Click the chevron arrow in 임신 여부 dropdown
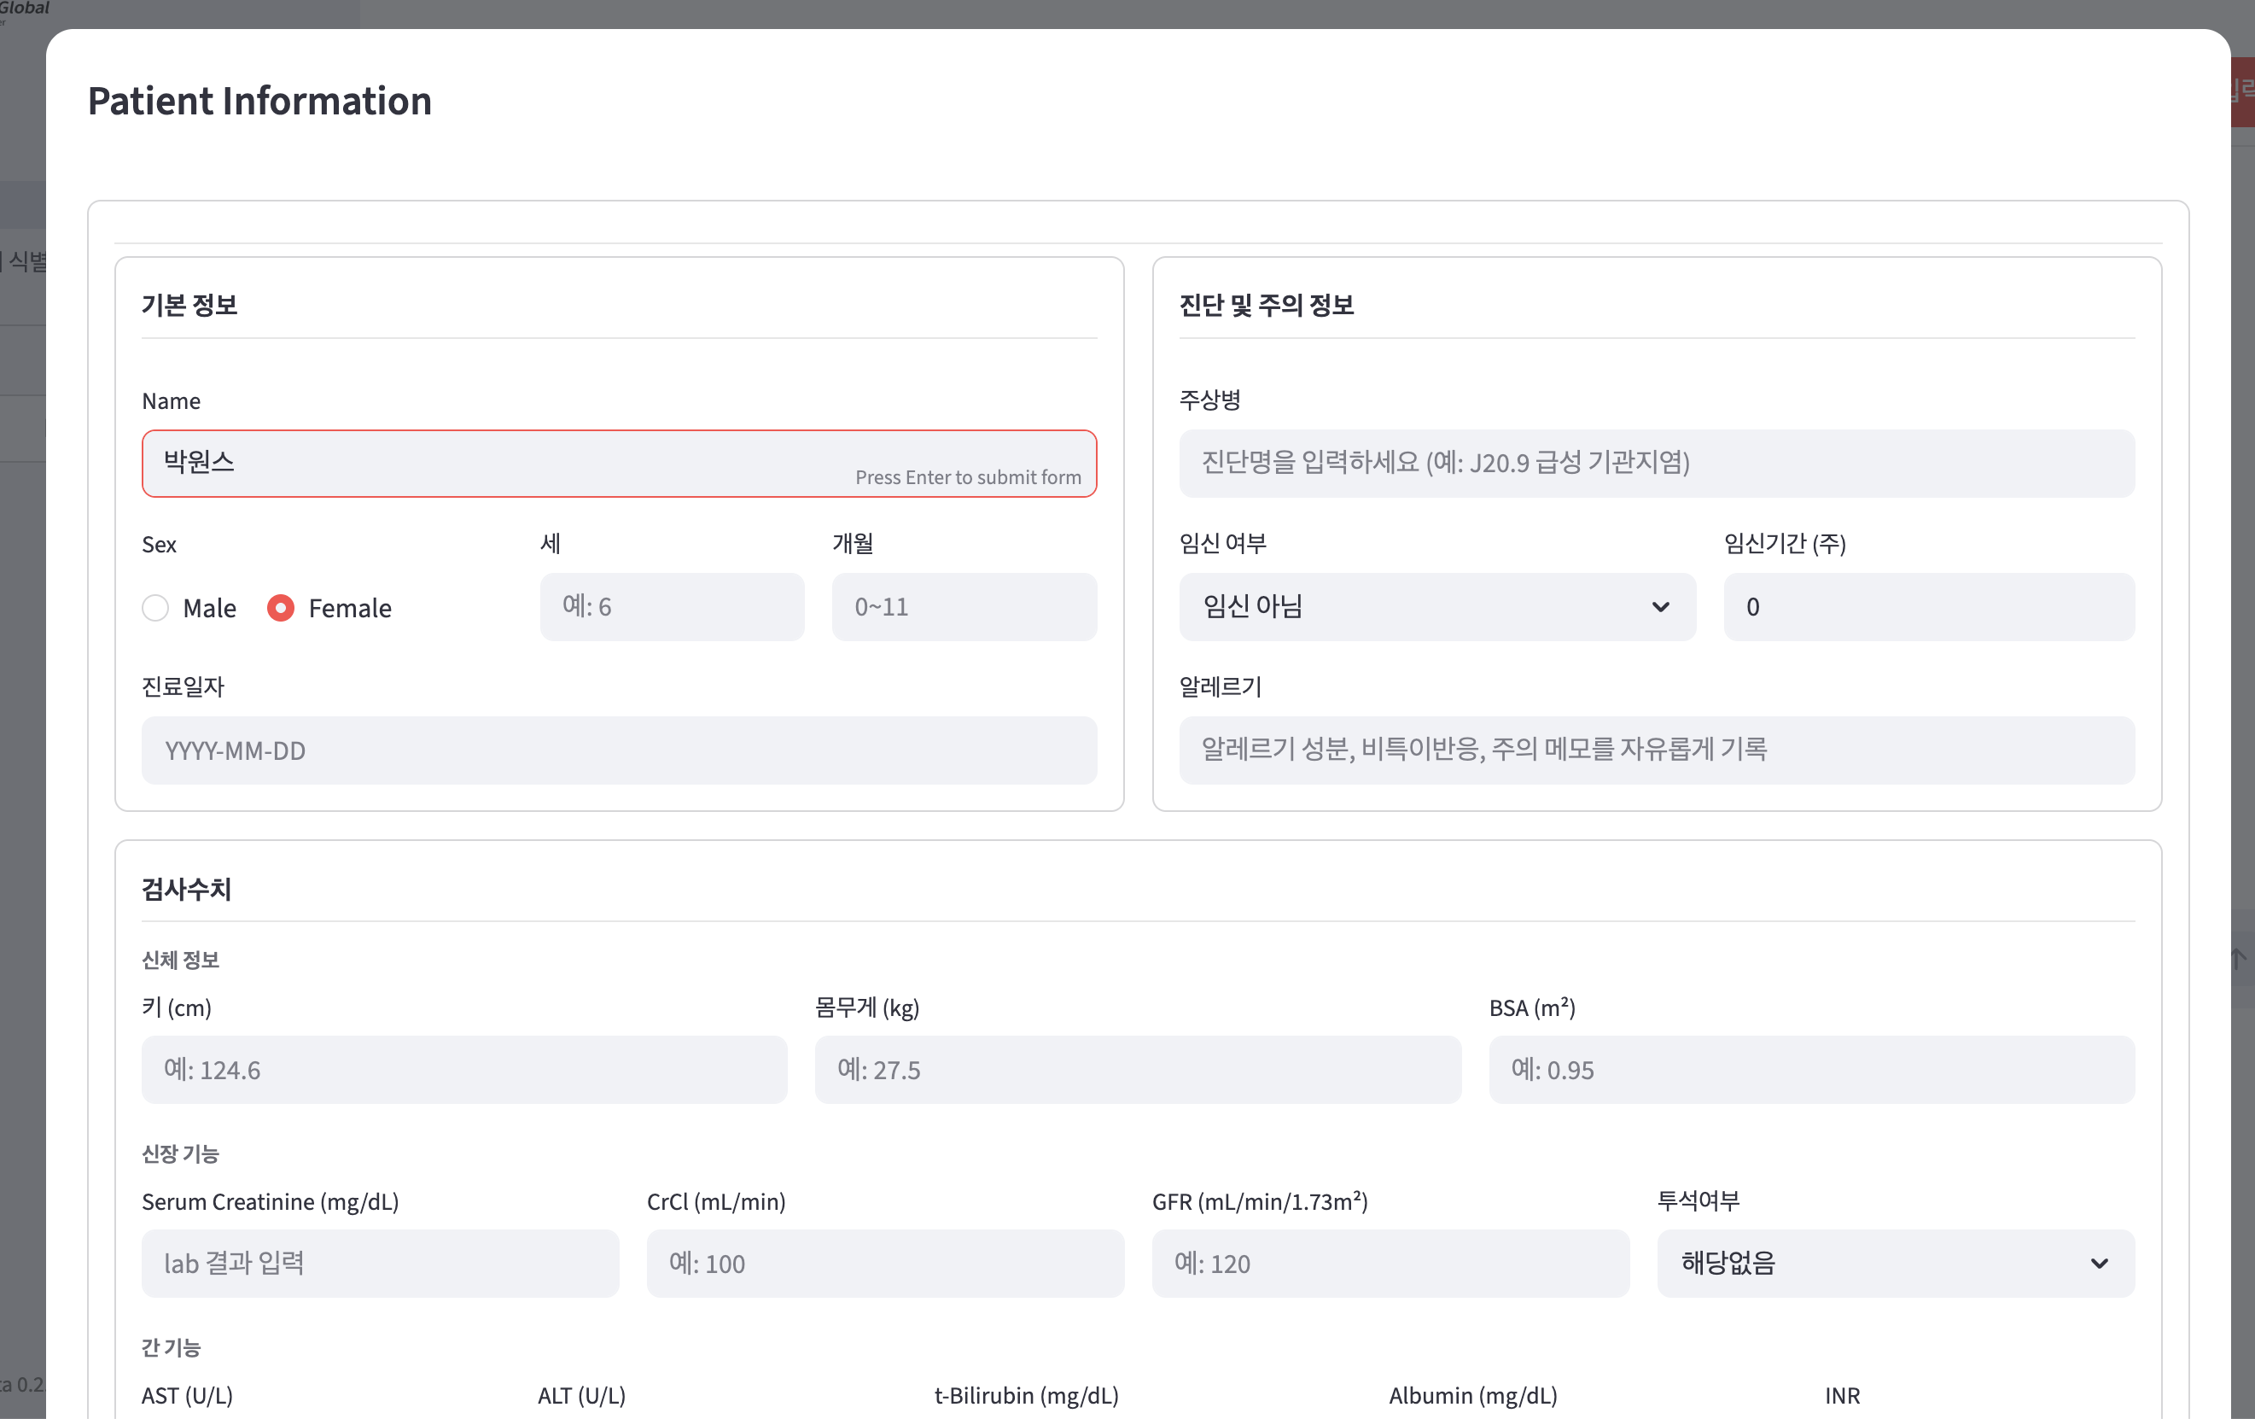 pos(1660,607)
